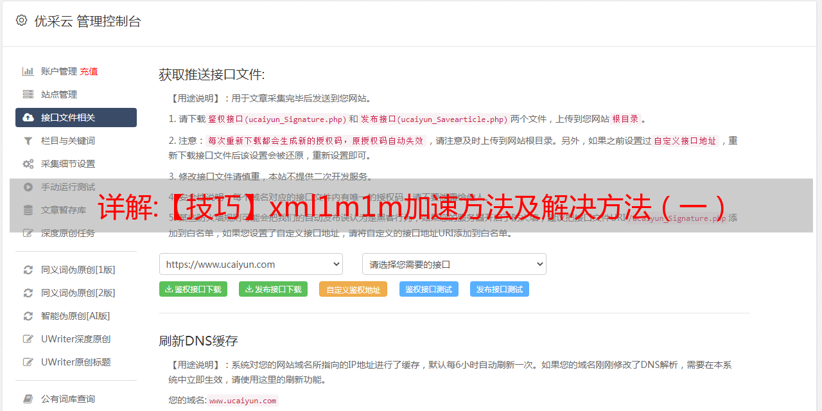Screen dimensions: 822x411
Task: Open 智能伪原创[AI版] menu item
Action: click(x=76, y=316)
